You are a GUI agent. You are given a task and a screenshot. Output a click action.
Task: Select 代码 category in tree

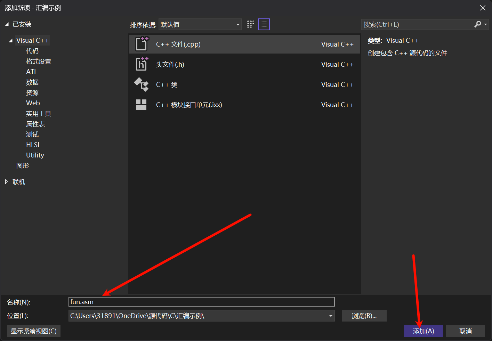coord(32,51)
